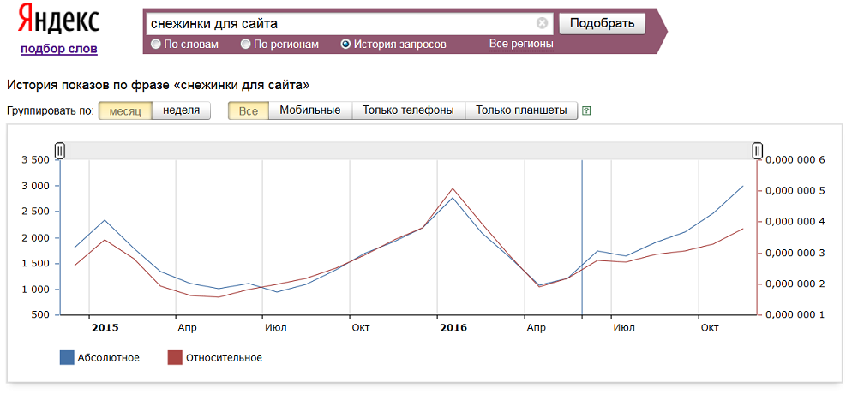The image size is (858, 394).
Task: Switch to Только планшеты tab
Action: point(521,111)
